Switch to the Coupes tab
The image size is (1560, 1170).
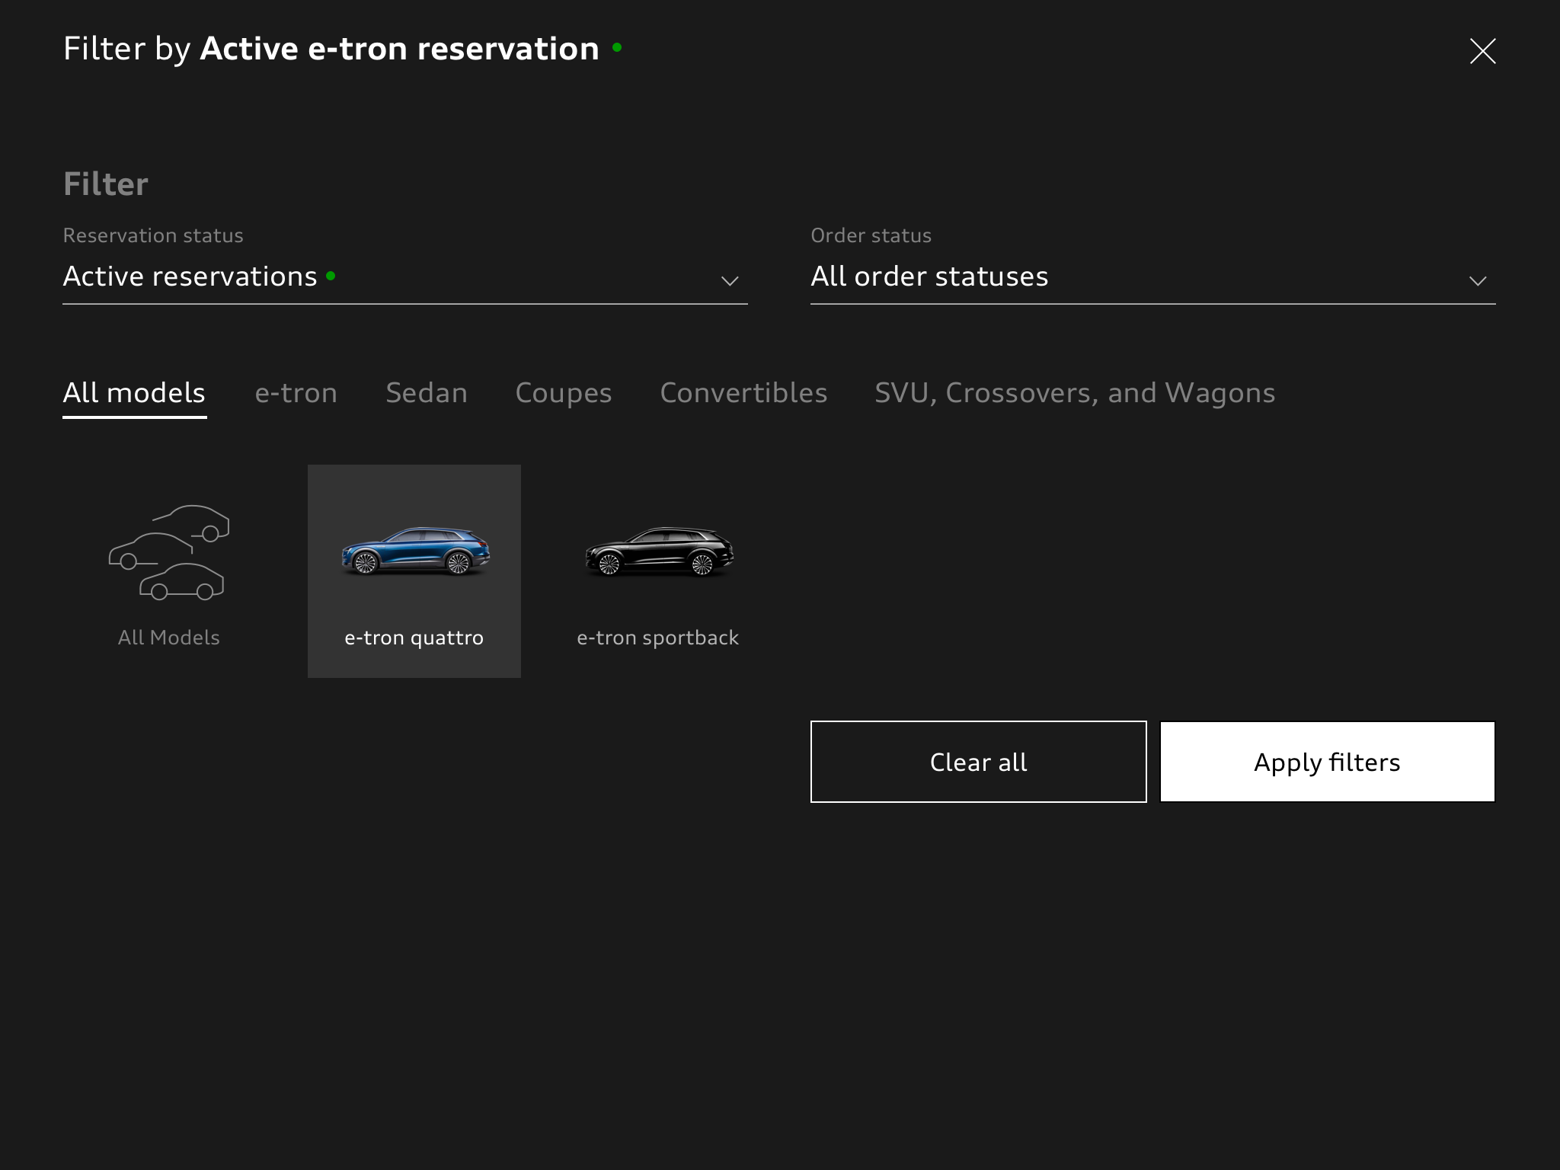tap(564, 393)
